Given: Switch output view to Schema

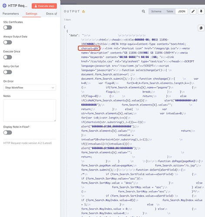Looking at the screenshot, I should pos(156,11).
